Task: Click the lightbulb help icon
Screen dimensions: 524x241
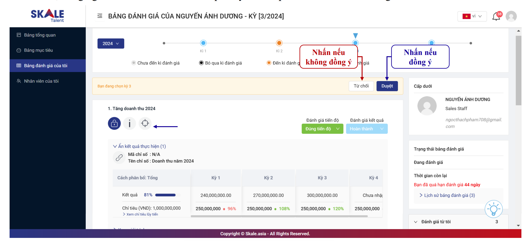Action: point(493,209)
